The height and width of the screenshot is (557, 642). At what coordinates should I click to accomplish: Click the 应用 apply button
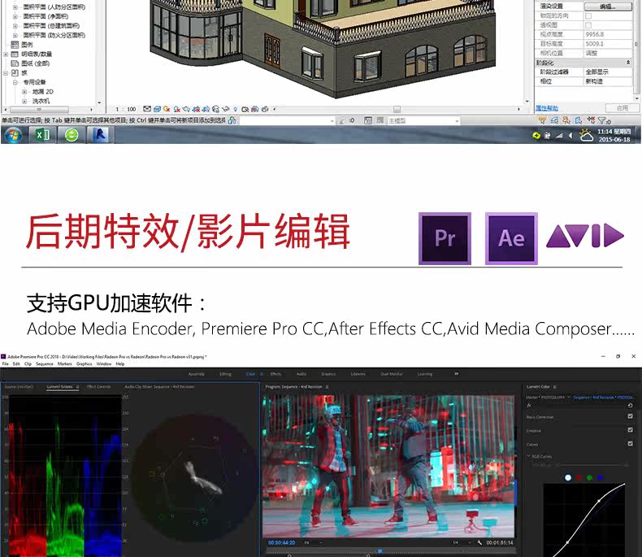pyautogui.click(x=622, y=108)
